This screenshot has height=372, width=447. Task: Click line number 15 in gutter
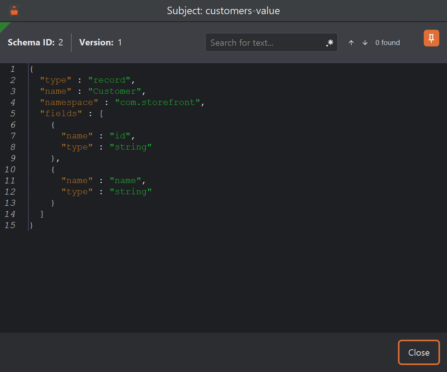pos(10,225)
